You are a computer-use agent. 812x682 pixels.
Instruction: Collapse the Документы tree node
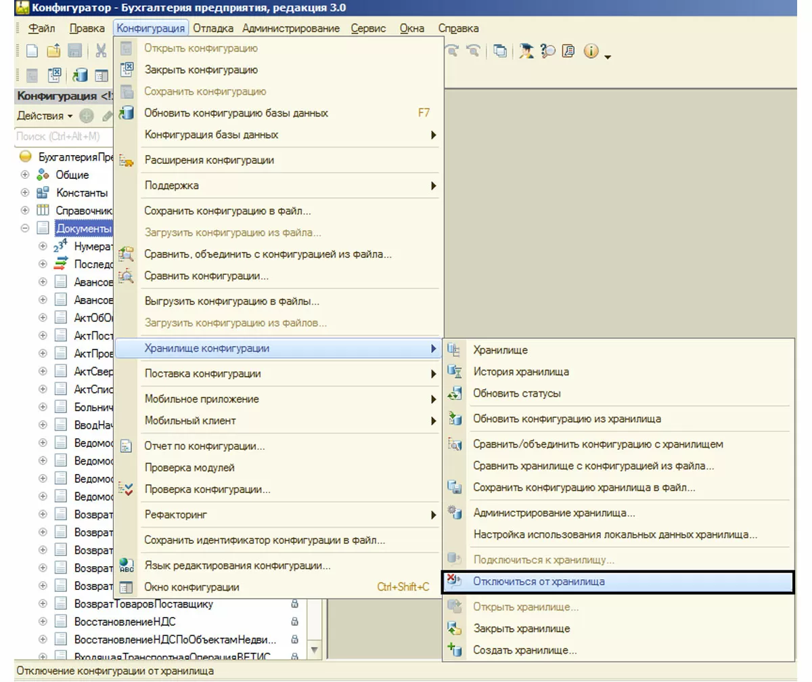[x=25, y=229]
